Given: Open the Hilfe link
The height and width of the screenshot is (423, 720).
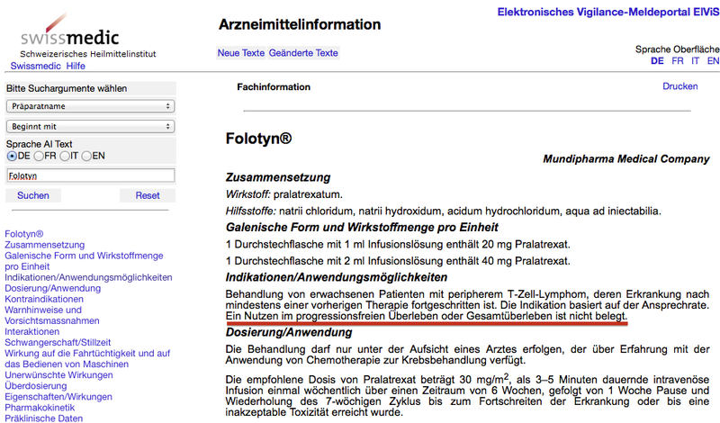Looking at the screenshot, I should (x=76, y=66).
